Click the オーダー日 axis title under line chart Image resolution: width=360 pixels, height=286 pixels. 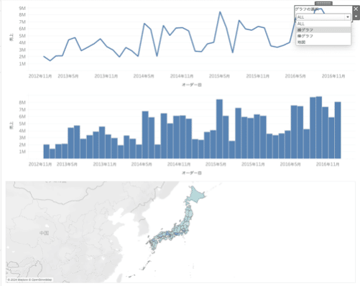point(192,85)
